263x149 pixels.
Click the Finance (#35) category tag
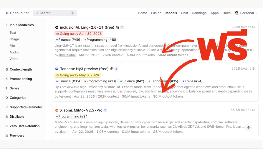coord(68,81)
